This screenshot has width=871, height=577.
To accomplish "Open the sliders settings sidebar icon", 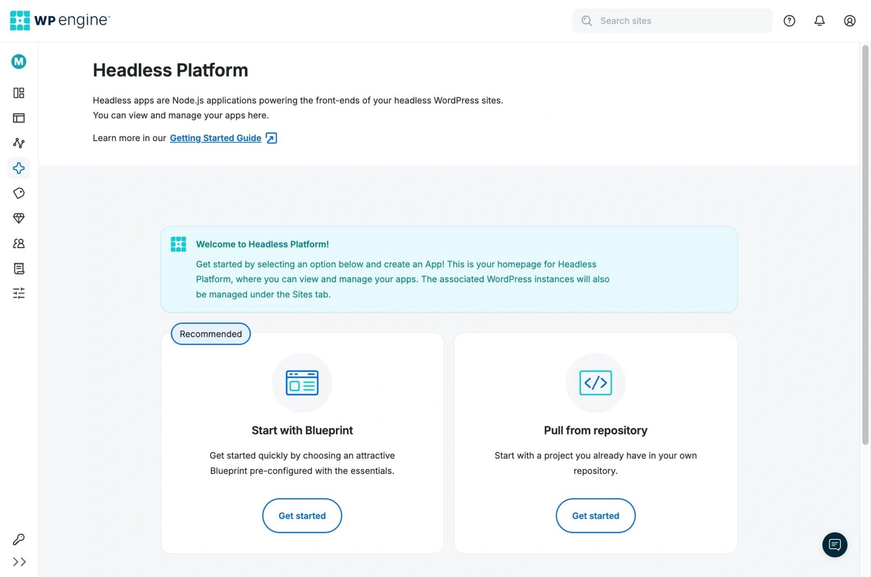I will coord(19,293).
